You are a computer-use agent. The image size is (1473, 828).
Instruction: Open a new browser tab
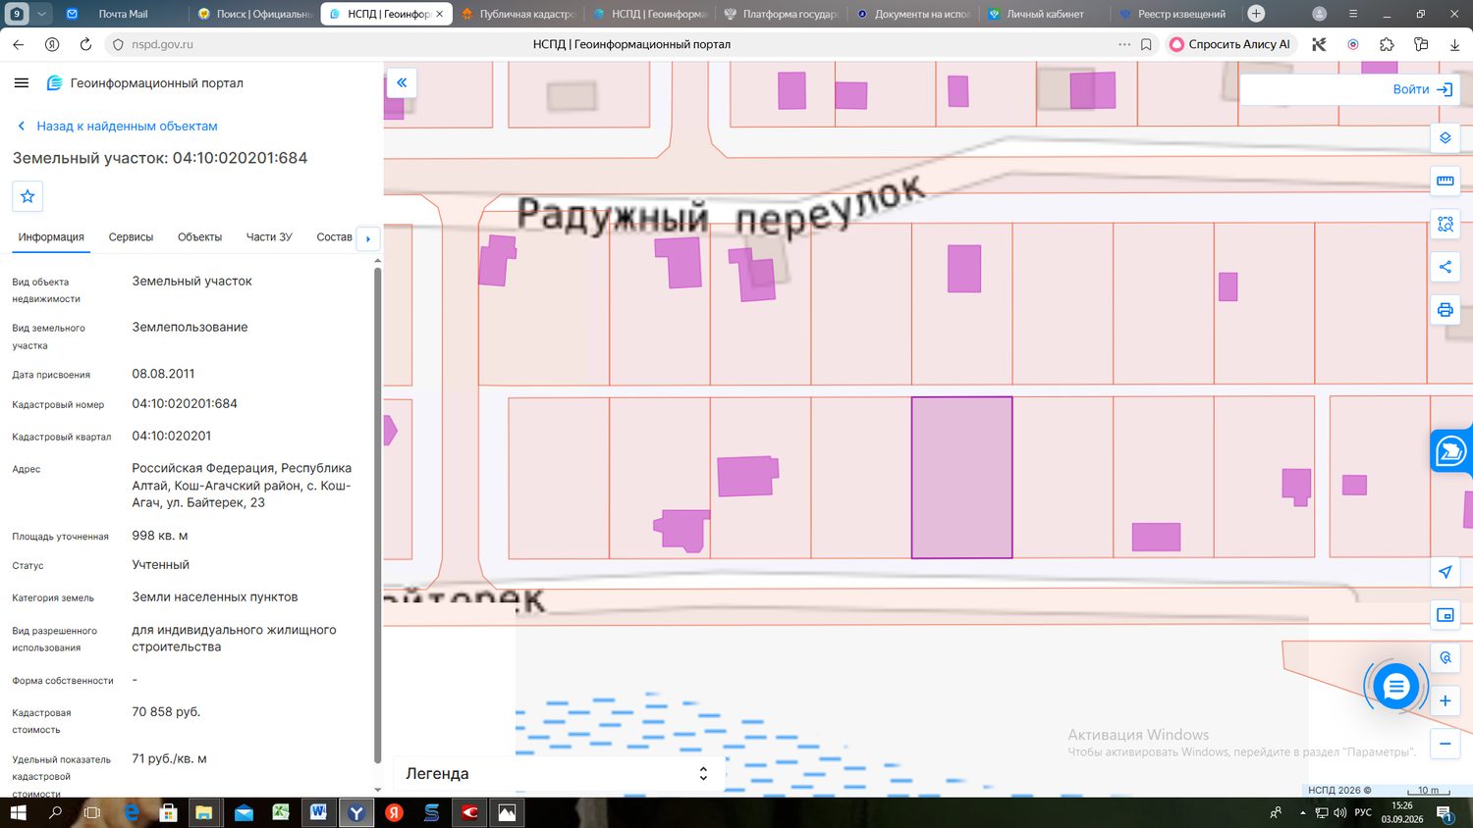[1256, 14]
